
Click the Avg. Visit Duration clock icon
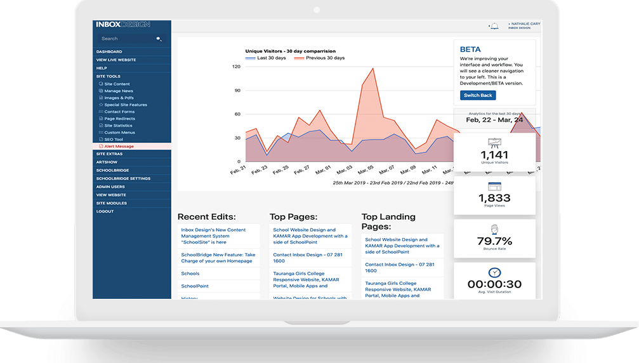pos(494,272)
